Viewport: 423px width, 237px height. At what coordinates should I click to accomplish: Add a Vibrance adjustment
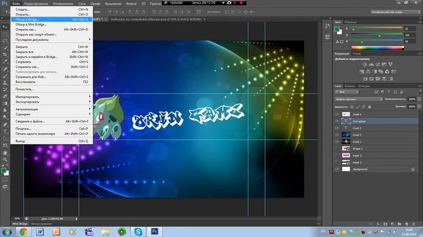391,65
